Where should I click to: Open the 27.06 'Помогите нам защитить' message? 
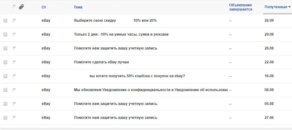point(116,118)
